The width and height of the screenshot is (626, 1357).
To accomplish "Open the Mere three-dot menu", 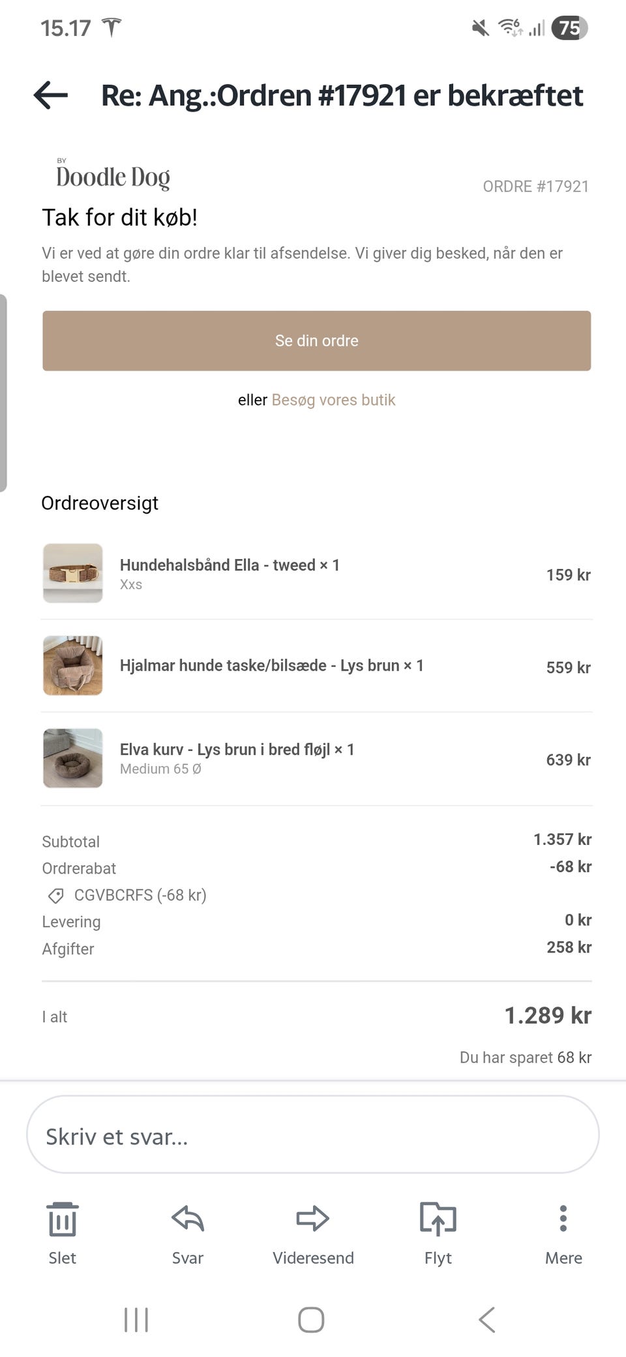I will 563,1219.
